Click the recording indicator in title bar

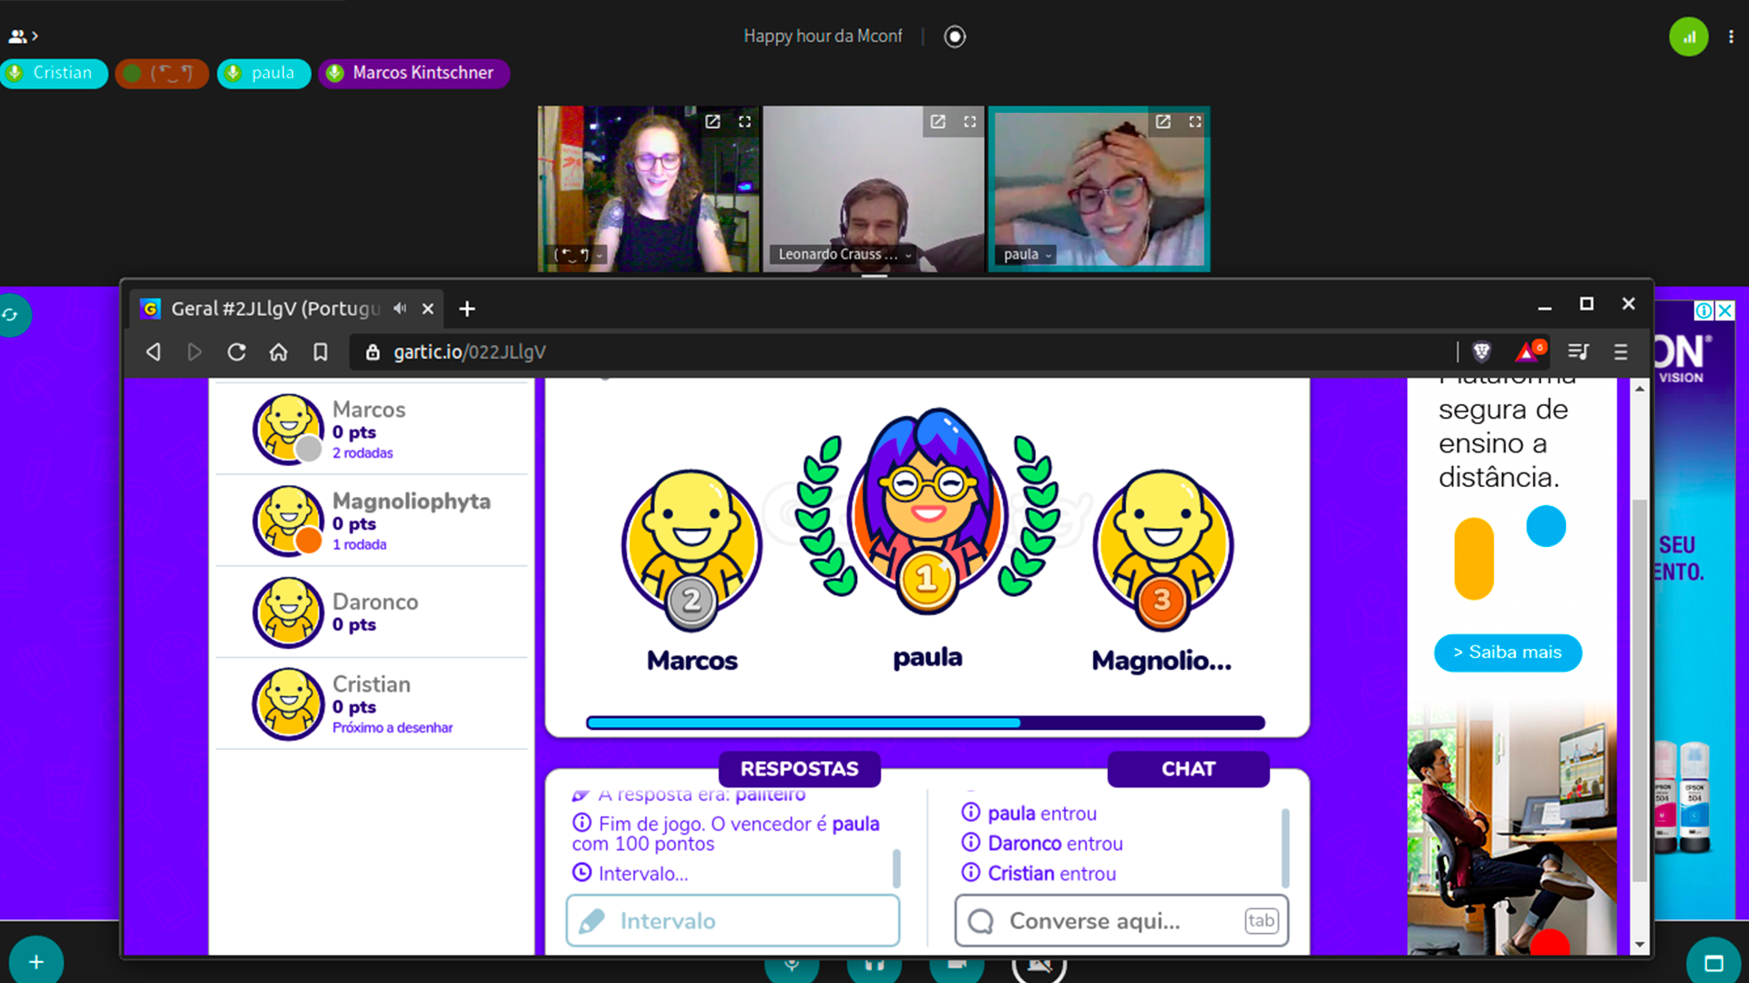[954, 36]
